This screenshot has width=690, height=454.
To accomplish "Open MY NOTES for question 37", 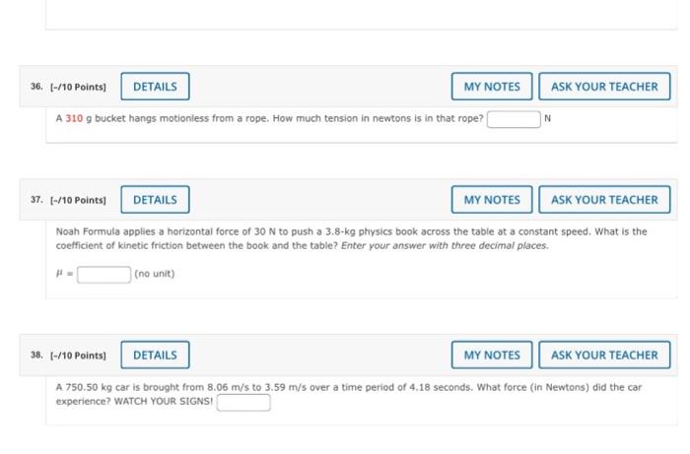I will click(492, 200).
